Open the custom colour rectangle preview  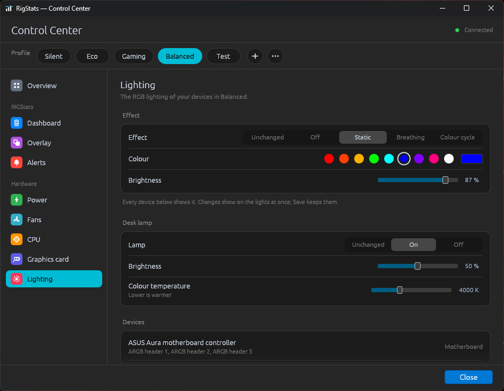pos(471,159)
